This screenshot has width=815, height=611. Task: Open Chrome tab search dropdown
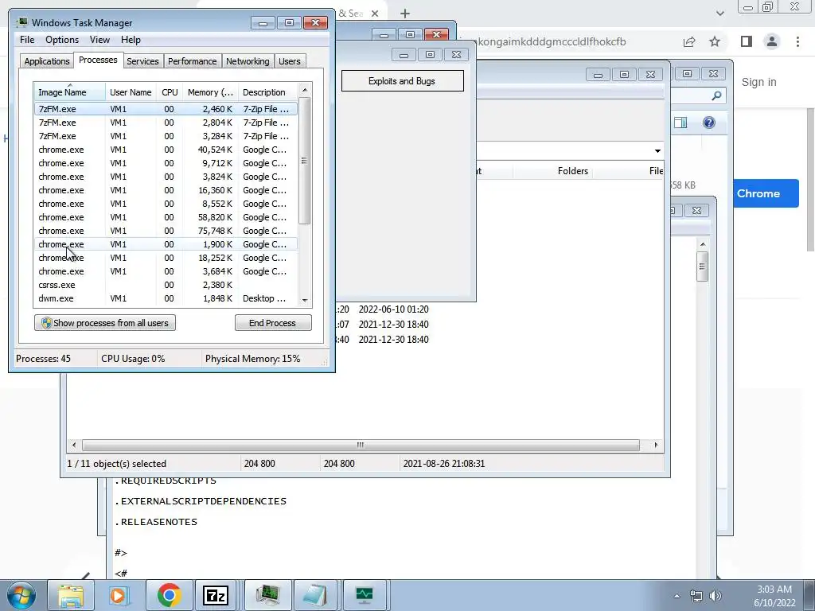click(719, 14)
